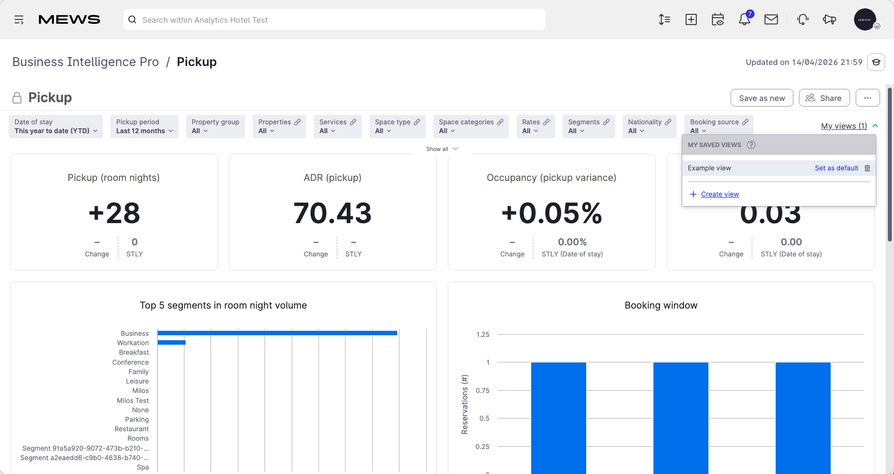The height and width of the screenshot is (474, 894).
Task: Expand the Date of stay filter
Action: (x=56, y=127)
